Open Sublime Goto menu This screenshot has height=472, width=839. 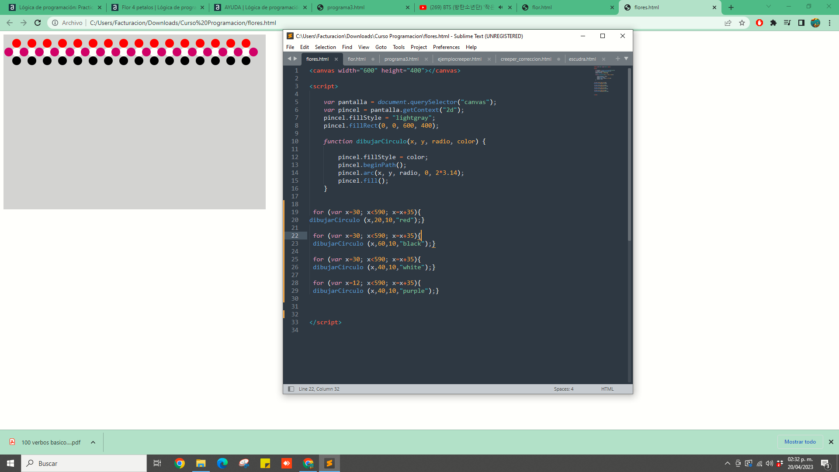click(381, 47)
